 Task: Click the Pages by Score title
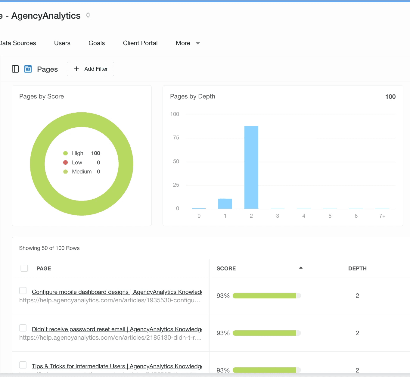[42, 96]
